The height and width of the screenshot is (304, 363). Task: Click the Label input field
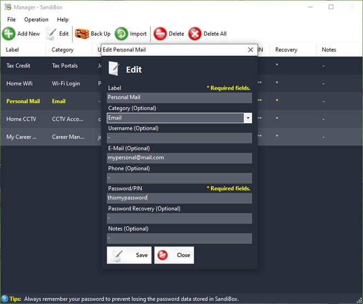click(x=179, y=97)
